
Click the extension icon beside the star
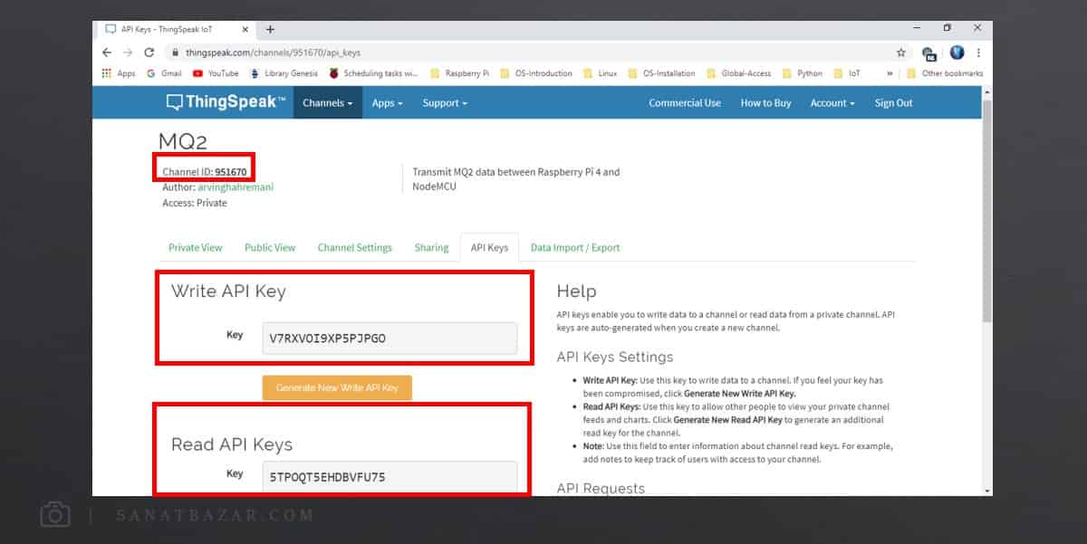(x=928, y=53)
